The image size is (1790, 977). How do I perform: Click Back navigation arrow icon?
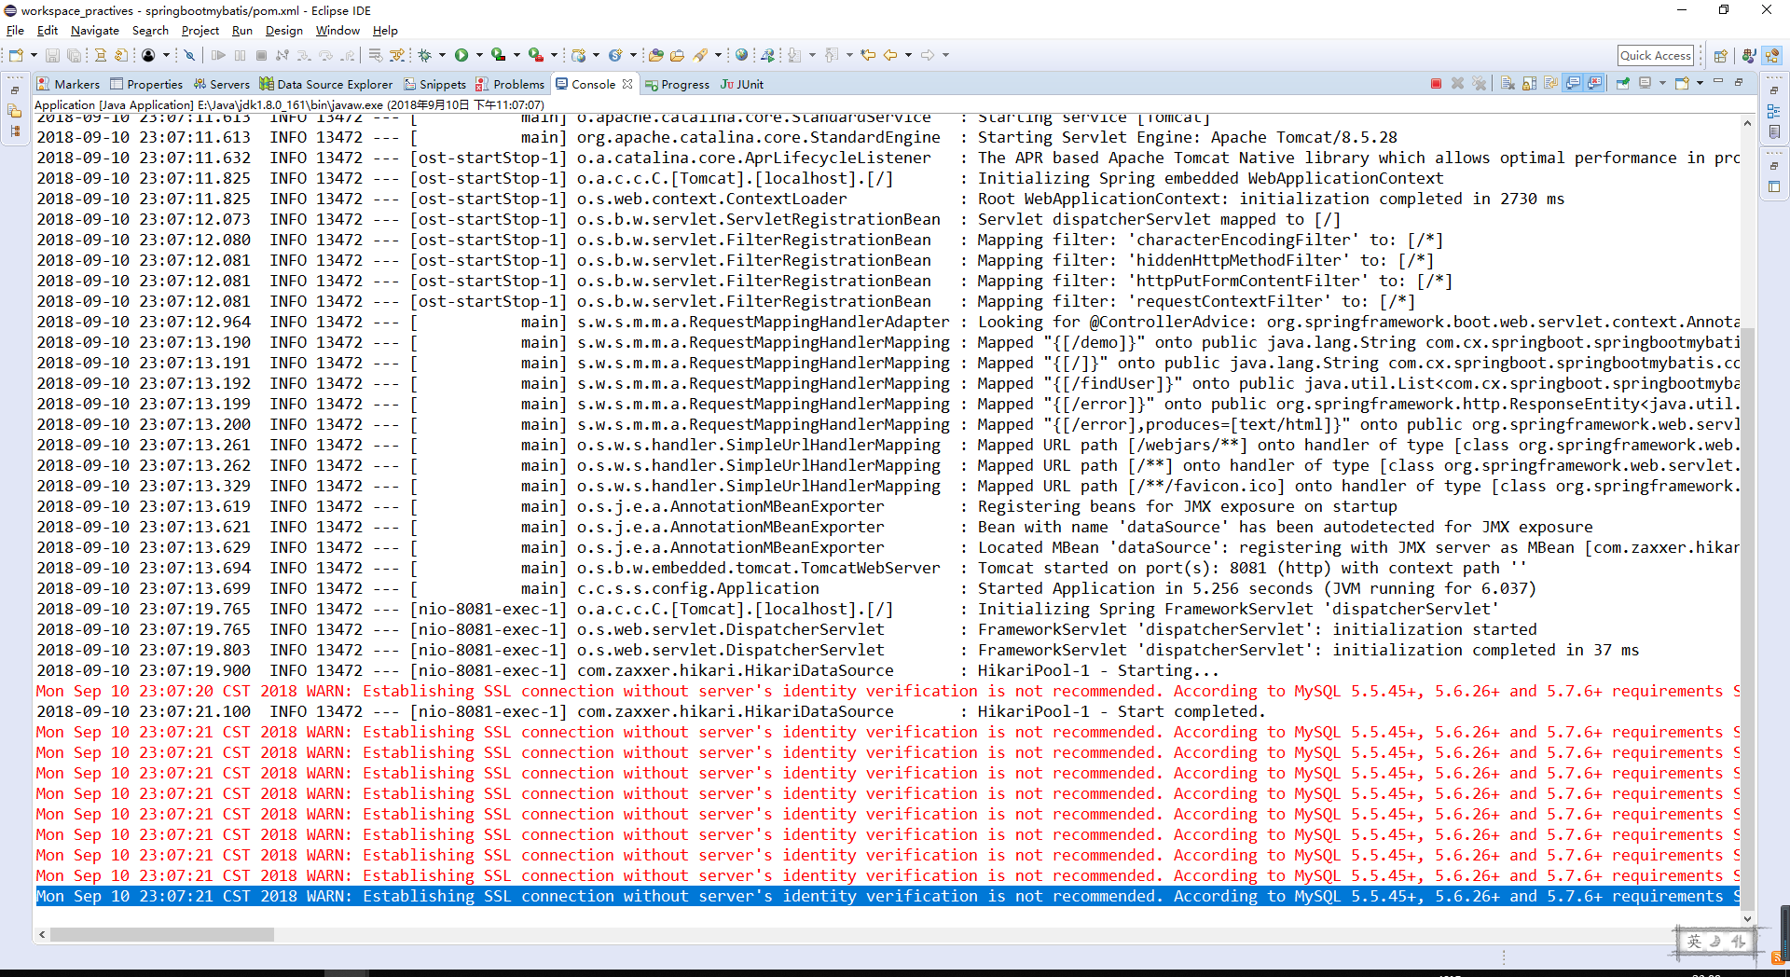coord(890,55)
